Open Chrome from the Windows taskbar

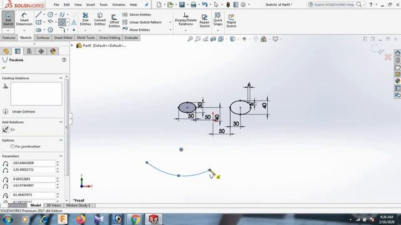coord(135,219)
